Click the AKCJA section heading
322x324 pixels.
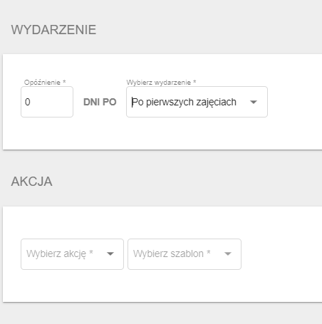click(31, 182)
